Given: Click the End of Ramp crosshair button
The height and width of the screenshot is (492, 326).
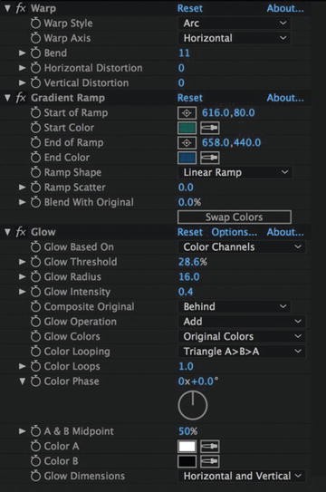Looking at the screenshot, I should coord(187,143).
